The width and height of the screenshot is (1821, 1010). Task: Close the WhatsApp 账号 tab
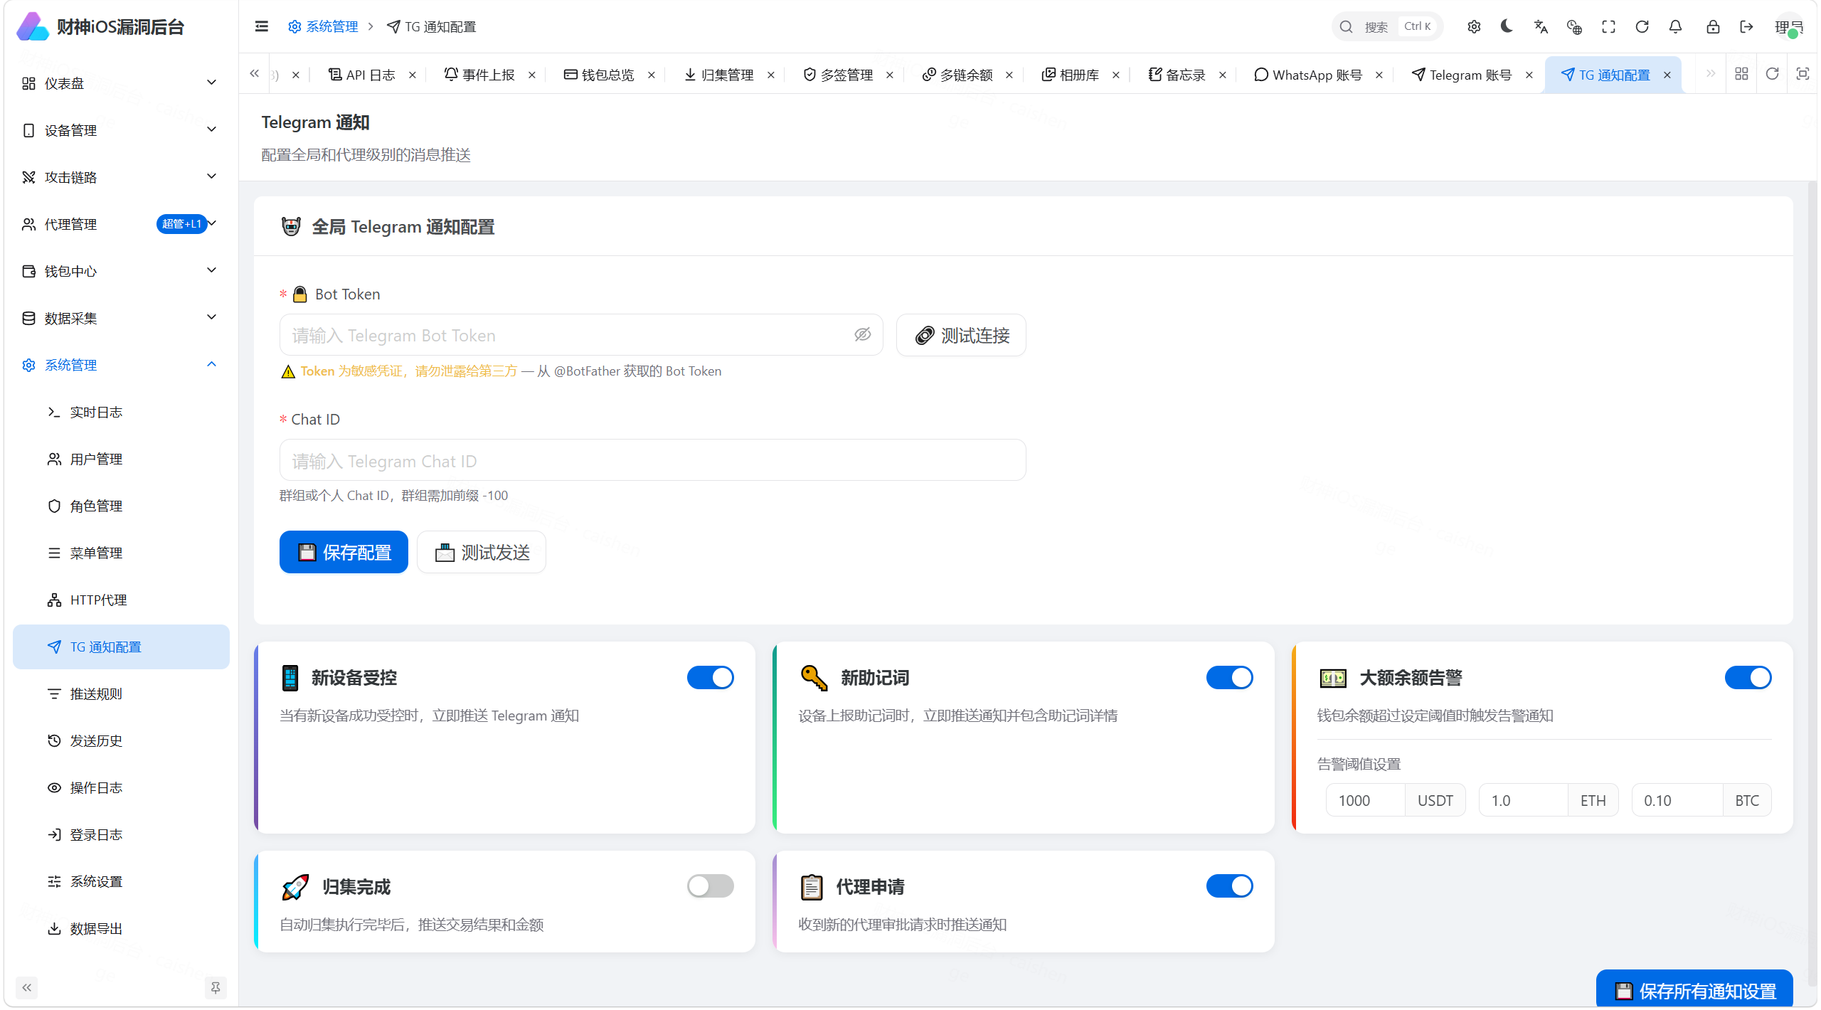[x=1379, y=75]
